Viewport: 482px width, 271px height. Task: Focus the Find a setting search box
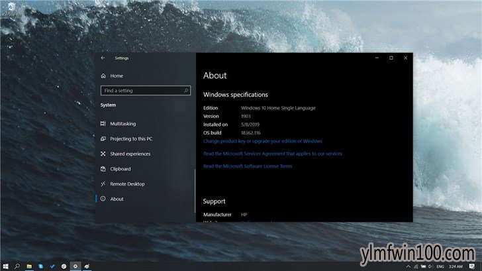tap(146, 90)
